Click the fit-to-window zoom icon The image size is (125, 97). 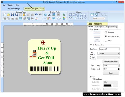(x=96, y=15)
